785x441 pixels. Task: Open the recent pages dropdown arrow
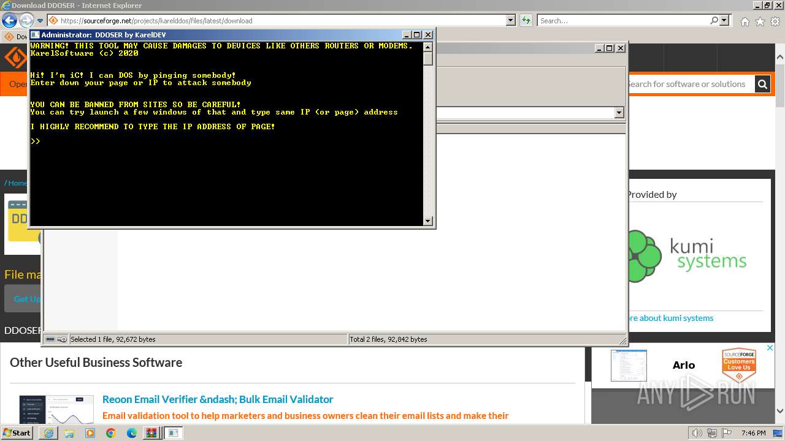click(x=40, y=21)
